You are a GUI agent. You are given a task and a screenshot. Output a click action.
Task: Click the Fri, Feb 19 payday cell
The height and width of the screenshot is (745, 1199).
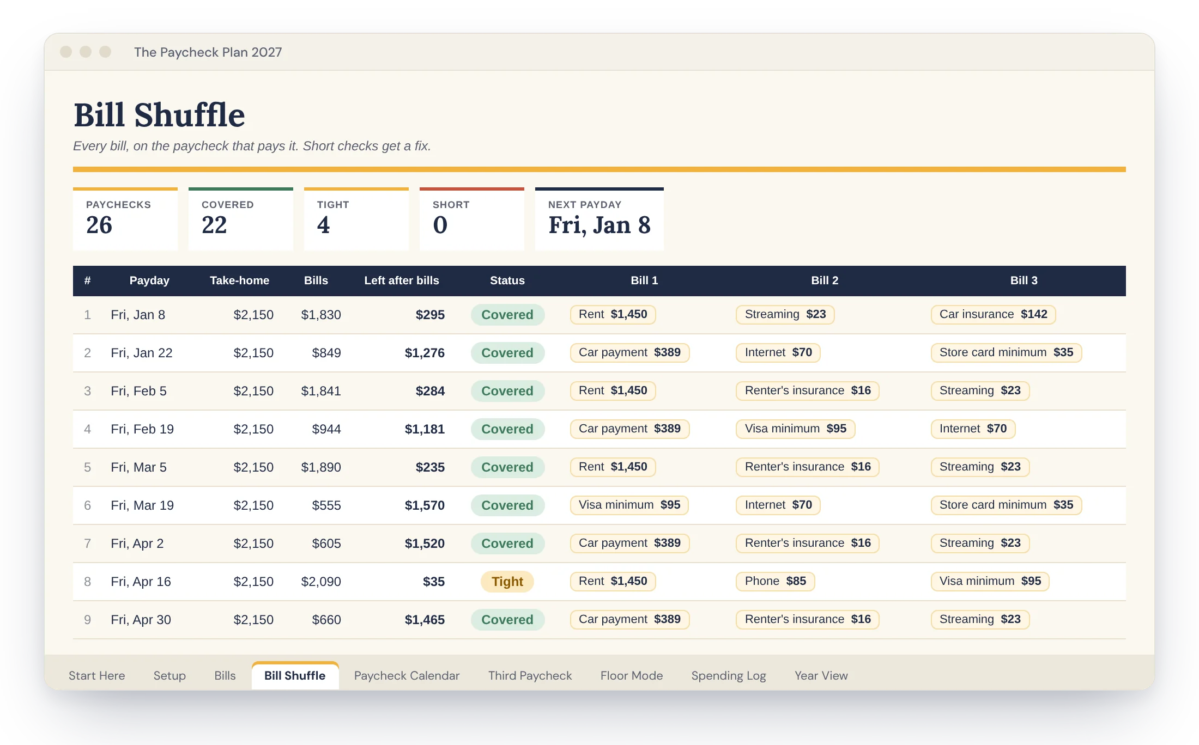pos(142,429)
